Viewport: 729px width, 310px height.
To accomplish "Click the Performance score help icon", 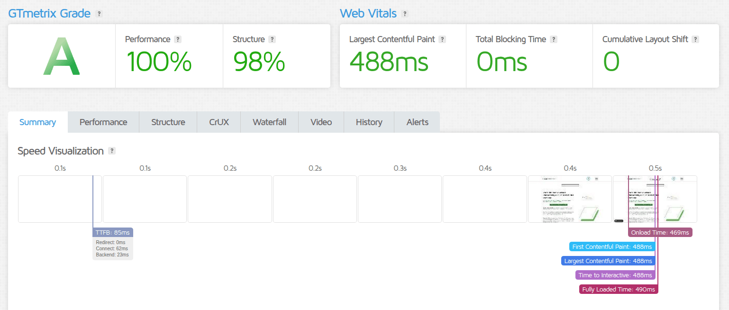I will 178,39.
